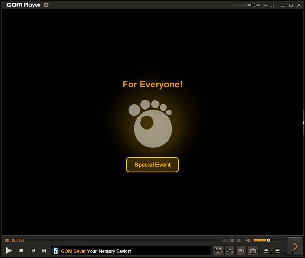This screenshot has height=258, width=305.
Task: Switch to fullscreen mode using title bar icon
Action: [273, 5]
